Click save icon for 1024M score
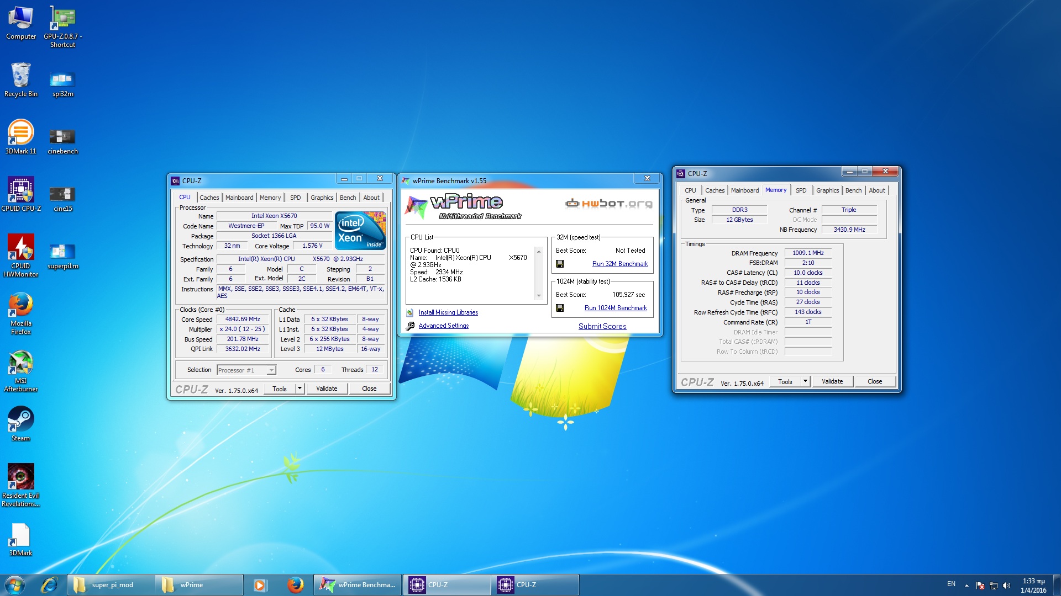The height and width of the screenshot is (596, 1061). coord(560,308)
